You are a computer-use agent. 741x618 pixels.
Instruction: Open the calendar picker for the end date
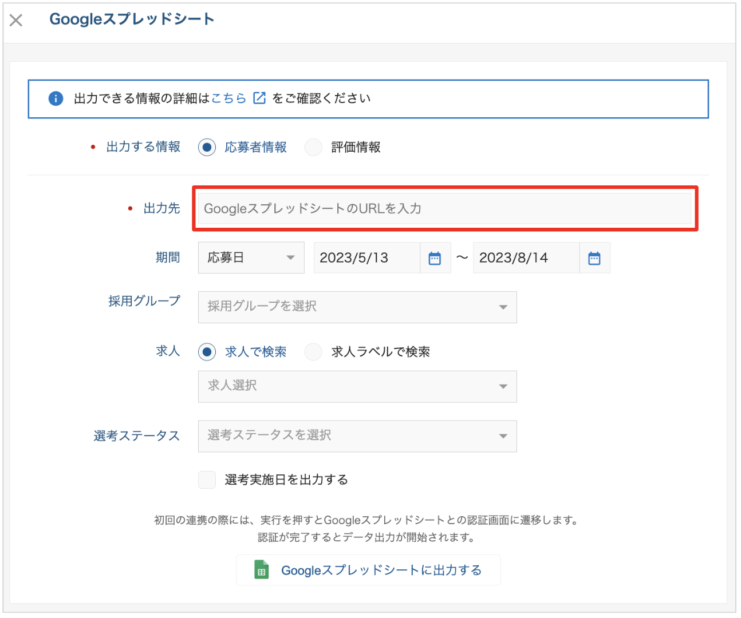coord(594,258)
